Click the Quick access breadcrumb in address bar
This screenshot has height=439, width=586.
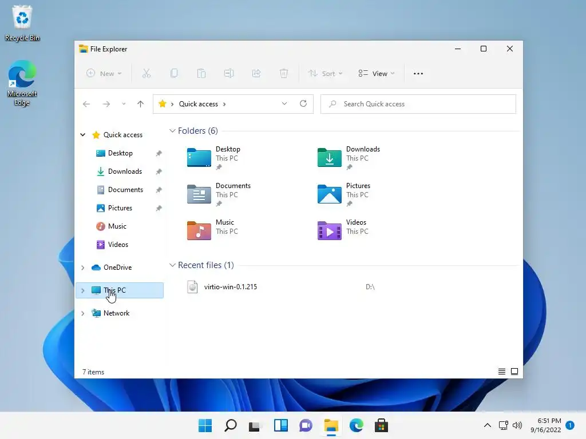[x=198, y=104]
